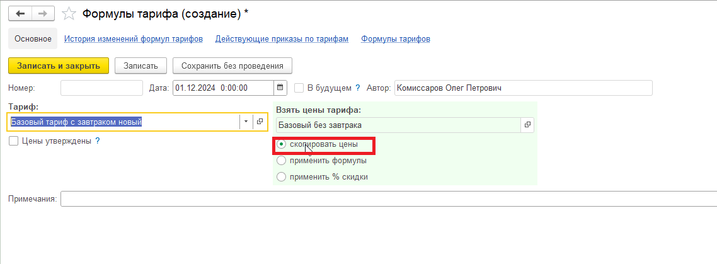This screenshot has height=264, width=717.
Task: Open История изменений формул тарифов link
Action: [x=133, y=39]
